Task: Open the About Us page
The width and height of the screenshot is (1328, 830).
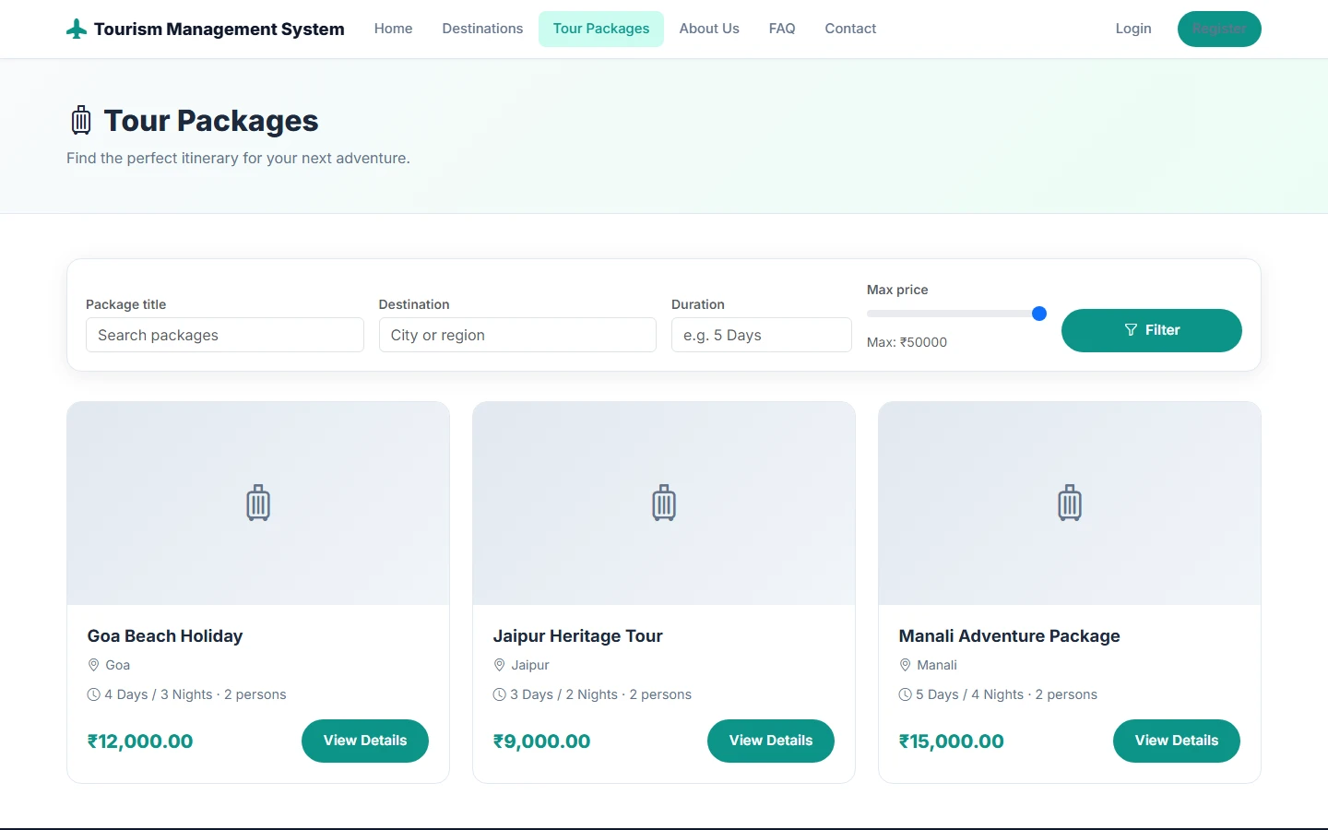Action: point(709,29)
